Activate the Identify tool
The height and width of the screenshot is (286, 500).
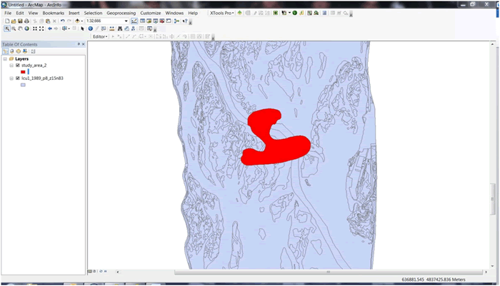pos(90,29)
